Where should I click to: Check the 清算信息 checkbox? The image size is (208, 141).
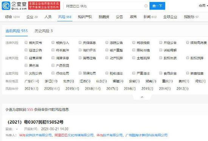[53, 58]
